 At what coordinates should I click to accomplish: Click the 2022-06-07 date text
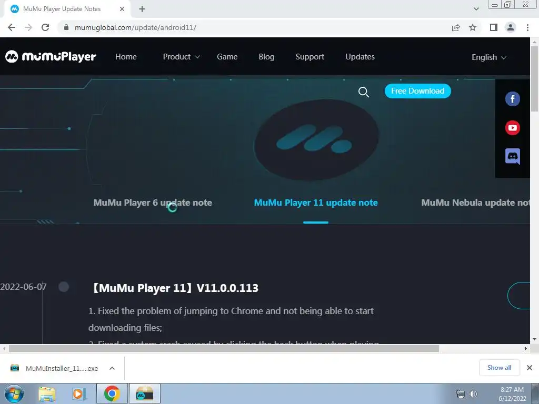click(23, 287)
